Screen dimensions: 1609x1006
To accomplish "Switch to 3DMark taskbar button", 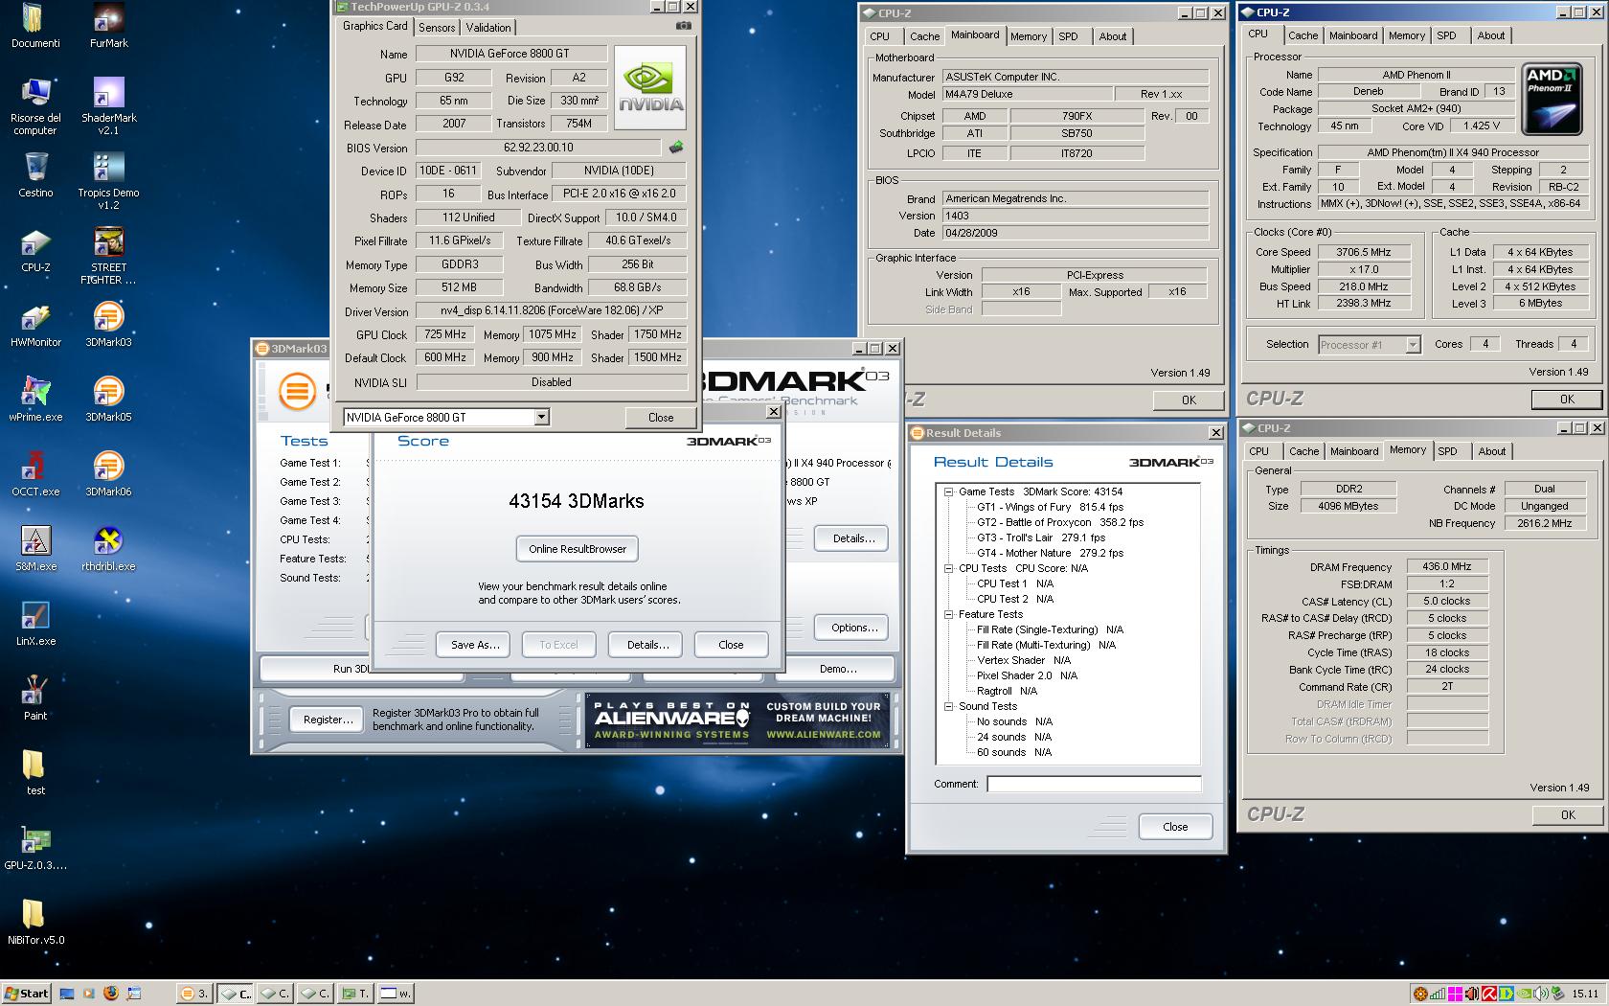I will tap(195, 994).
